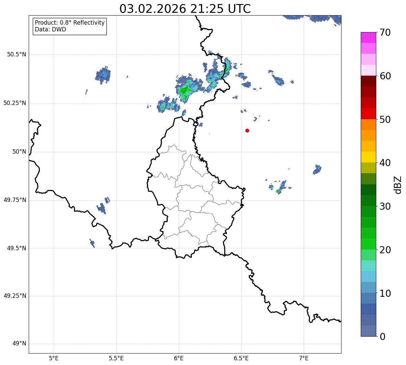
Task: Click the 6.5°E longitude label
Action: coord(241,358)
